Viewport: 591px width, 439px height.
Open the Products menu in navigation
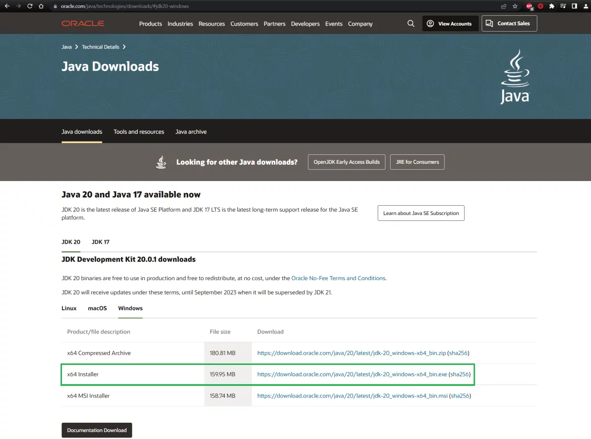tap(150, 24)
